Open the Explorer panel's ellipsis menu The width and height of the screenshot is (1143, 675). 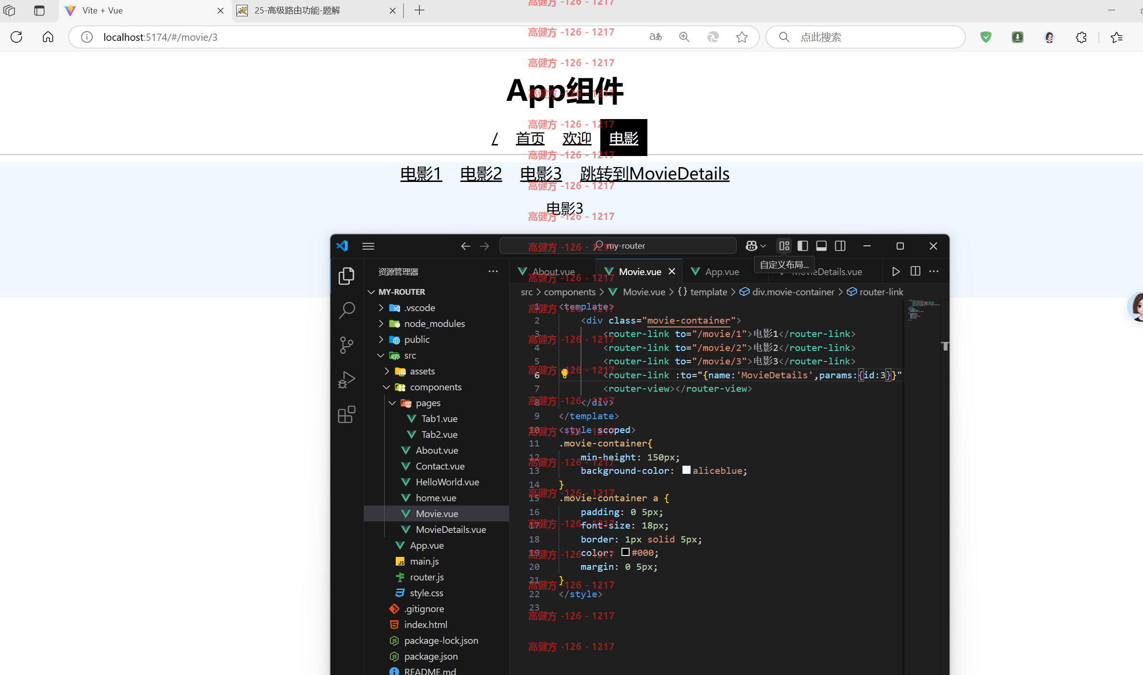[x=493, y=271]
